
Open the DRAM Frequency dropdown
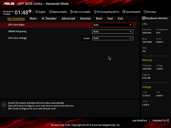[113, 32]
